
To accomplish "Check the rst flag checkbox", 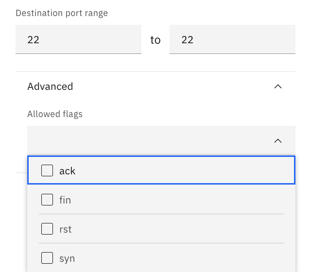I will [47, 229].
